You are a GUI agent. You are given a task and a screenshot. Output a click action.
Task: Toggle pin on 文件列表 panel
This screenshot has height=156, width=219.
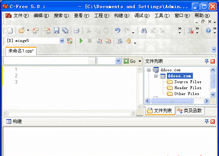207,61
